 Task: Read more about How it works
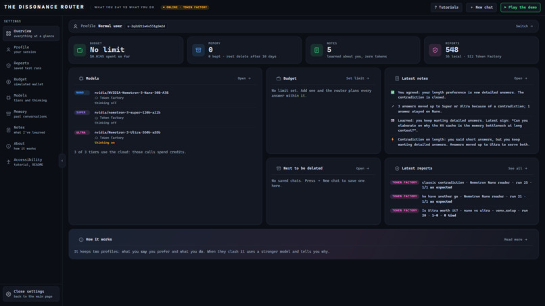click(515, 239)
